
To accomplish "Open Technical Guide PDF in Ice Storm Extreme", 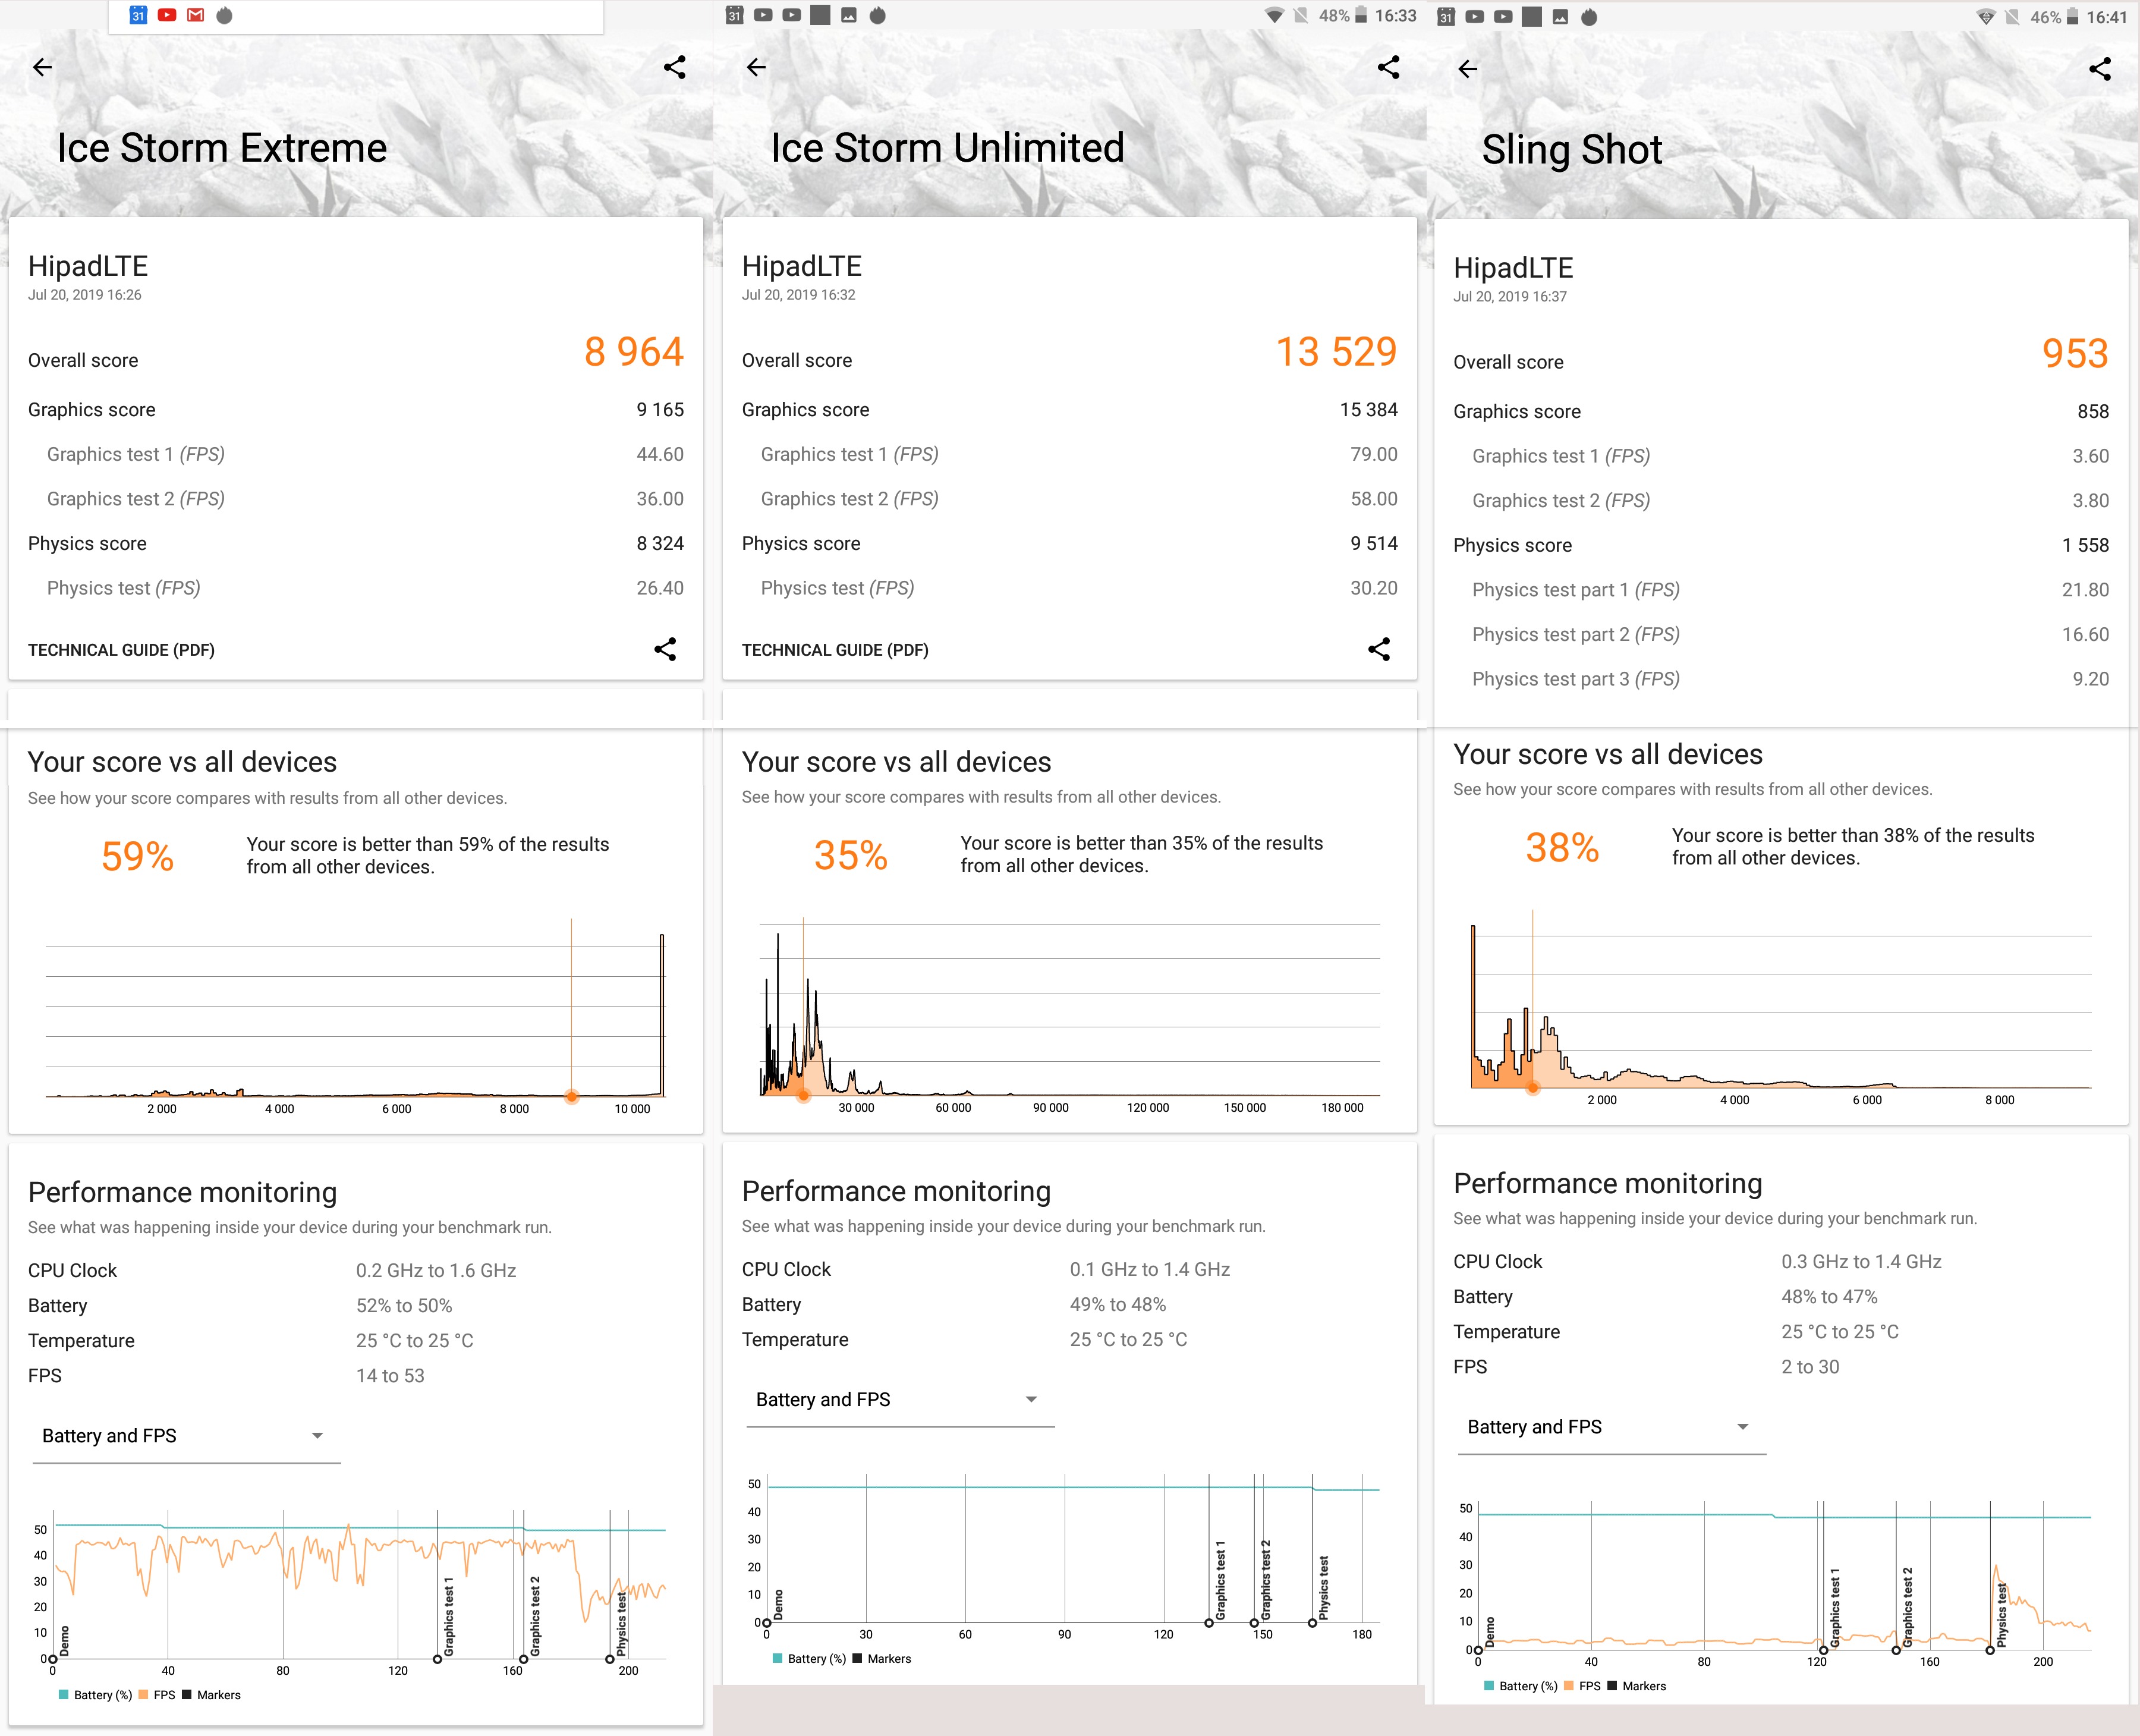I will pyautogui.click(x=121, y=650).
